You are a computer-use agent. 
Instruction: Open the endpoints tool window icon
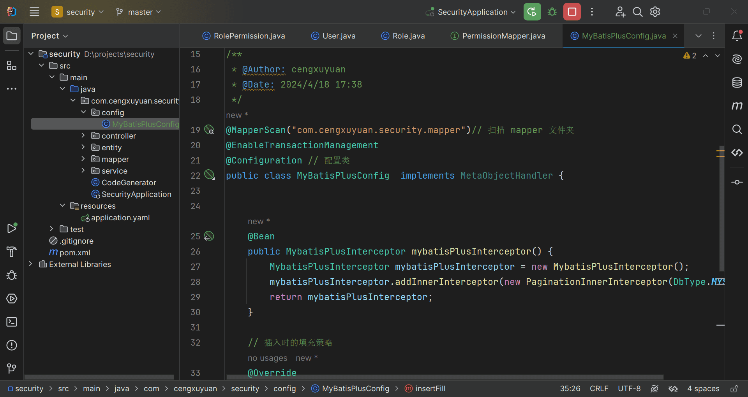[737, 153]
